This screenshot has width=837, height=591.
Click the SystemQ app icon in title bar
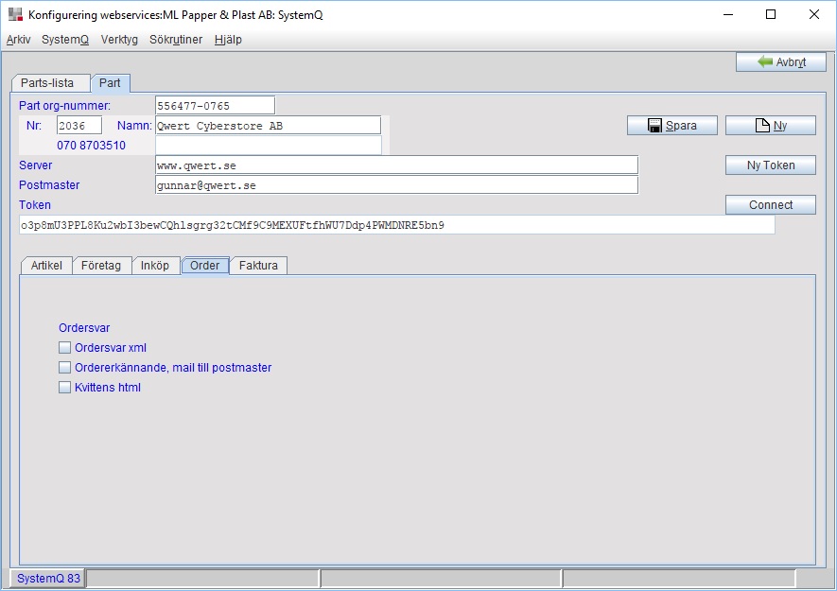(15, 15)
